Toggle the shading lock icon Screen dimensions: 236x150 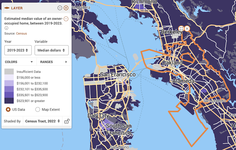pos(67,121)
